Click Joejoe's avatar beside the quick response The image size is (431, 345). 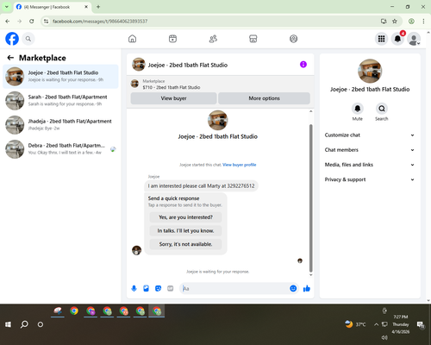136,250
